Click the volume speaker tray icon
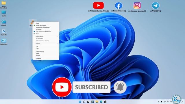Screen dimensions: 185x104 168,102
